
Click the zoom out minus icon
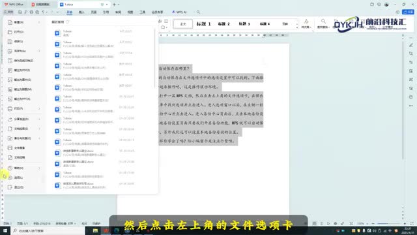tap(373, 223)
